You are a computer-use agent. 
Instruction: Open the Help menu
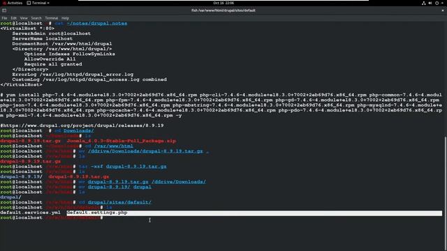click(x=65, y=18)
